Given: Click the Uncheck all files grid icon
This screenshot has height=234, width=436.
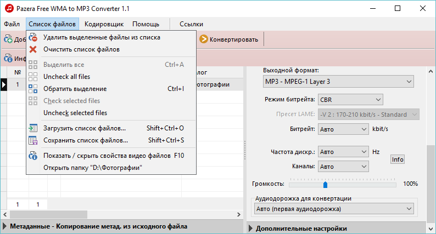Looking at the screenshot, I should [33, 77].
